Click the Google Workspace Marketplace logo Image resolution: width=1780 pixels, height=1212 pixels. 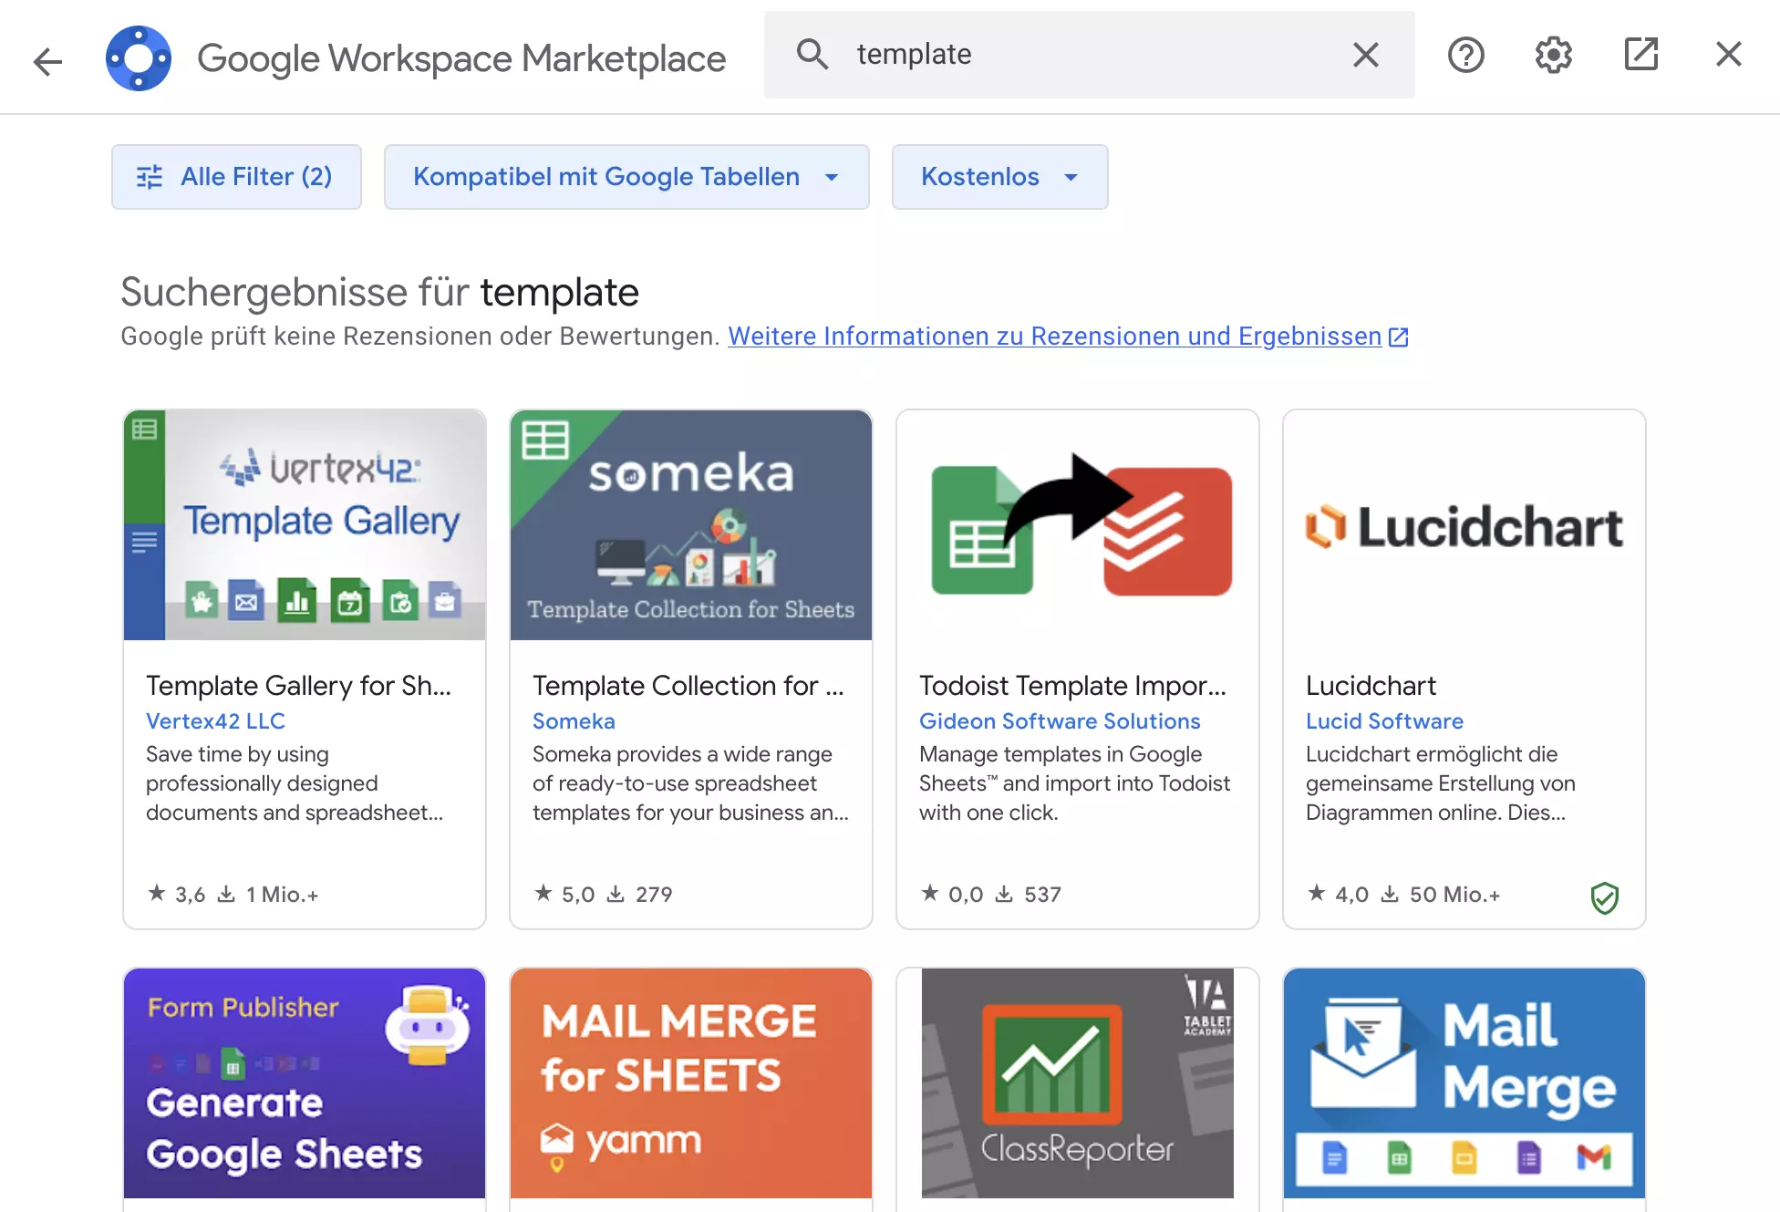pos(139,58)
